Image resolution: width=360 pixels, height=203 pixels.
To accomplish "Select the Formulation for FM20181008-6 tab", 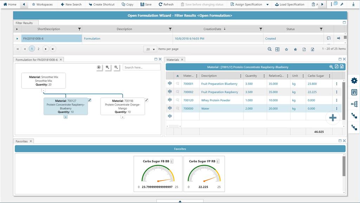I will [37, 60].
